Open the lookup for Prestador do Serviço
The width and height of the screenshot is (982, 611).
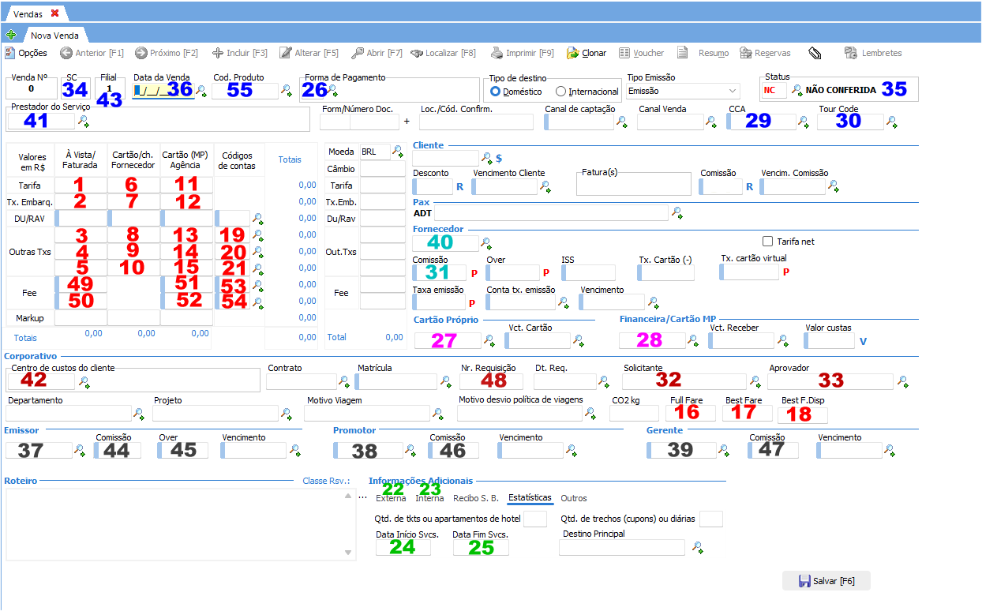coord(83,121)
